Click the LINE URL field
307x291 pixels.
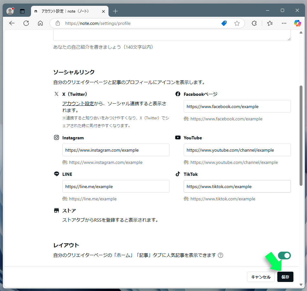pyautogui.click(x=116, y=186)
